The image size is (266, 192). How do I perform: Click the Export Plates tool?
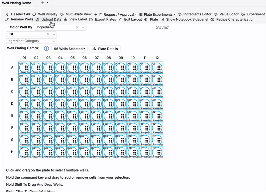(x=103, y=19)
